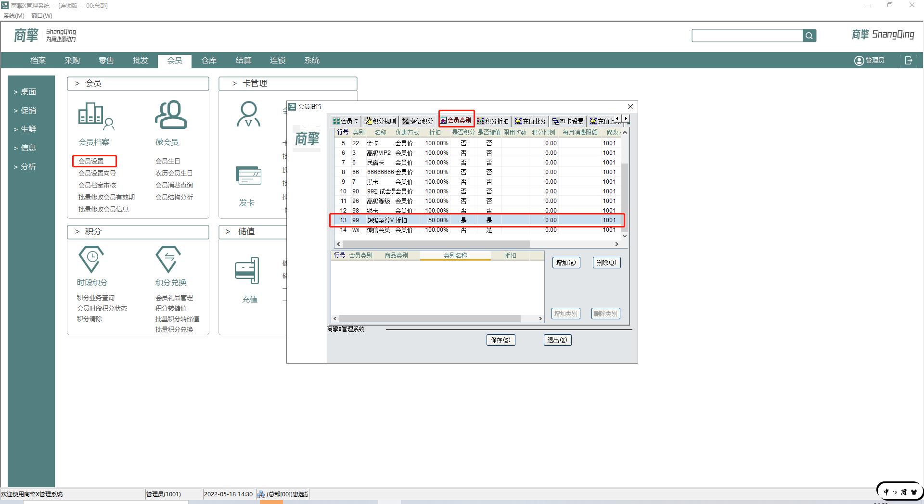
Task: Click the 删除(D) button
Action: 606,263
